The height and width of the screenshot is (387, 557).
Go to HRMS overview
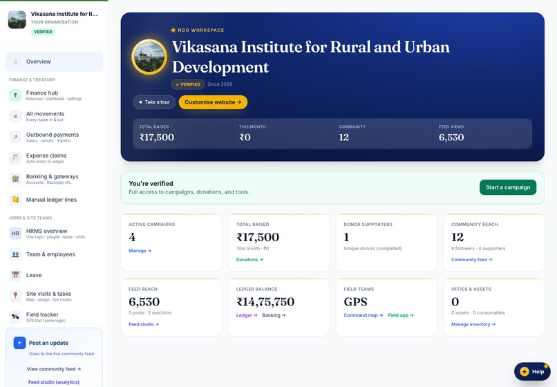54,234
